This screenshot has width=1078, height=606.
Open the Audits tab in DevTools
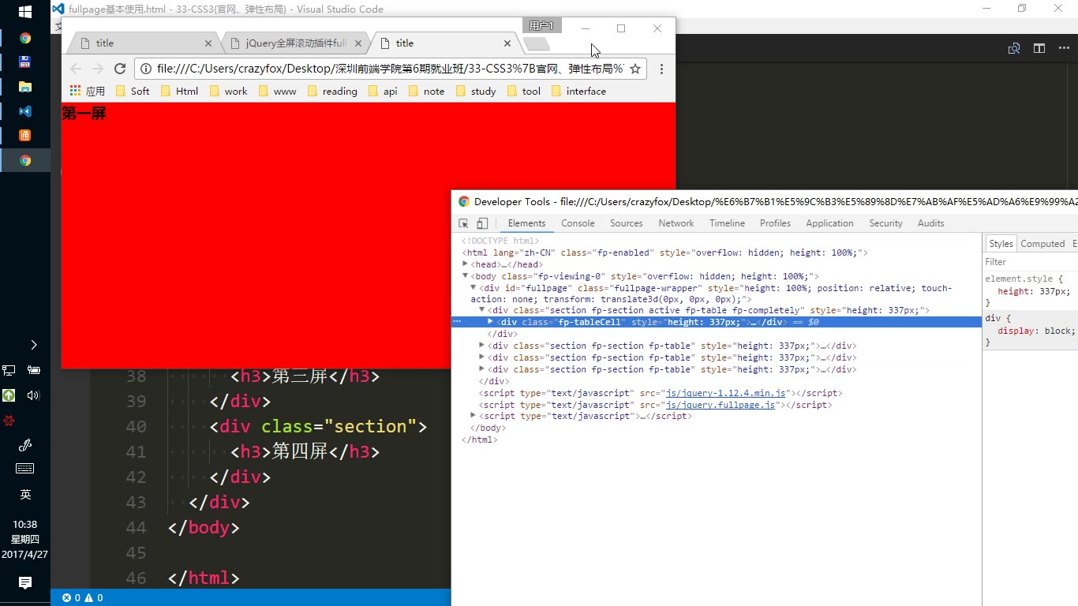pyautogui.click(x=930, y=223)
